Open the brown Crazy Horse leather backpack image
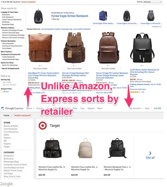 click(40, 48)
